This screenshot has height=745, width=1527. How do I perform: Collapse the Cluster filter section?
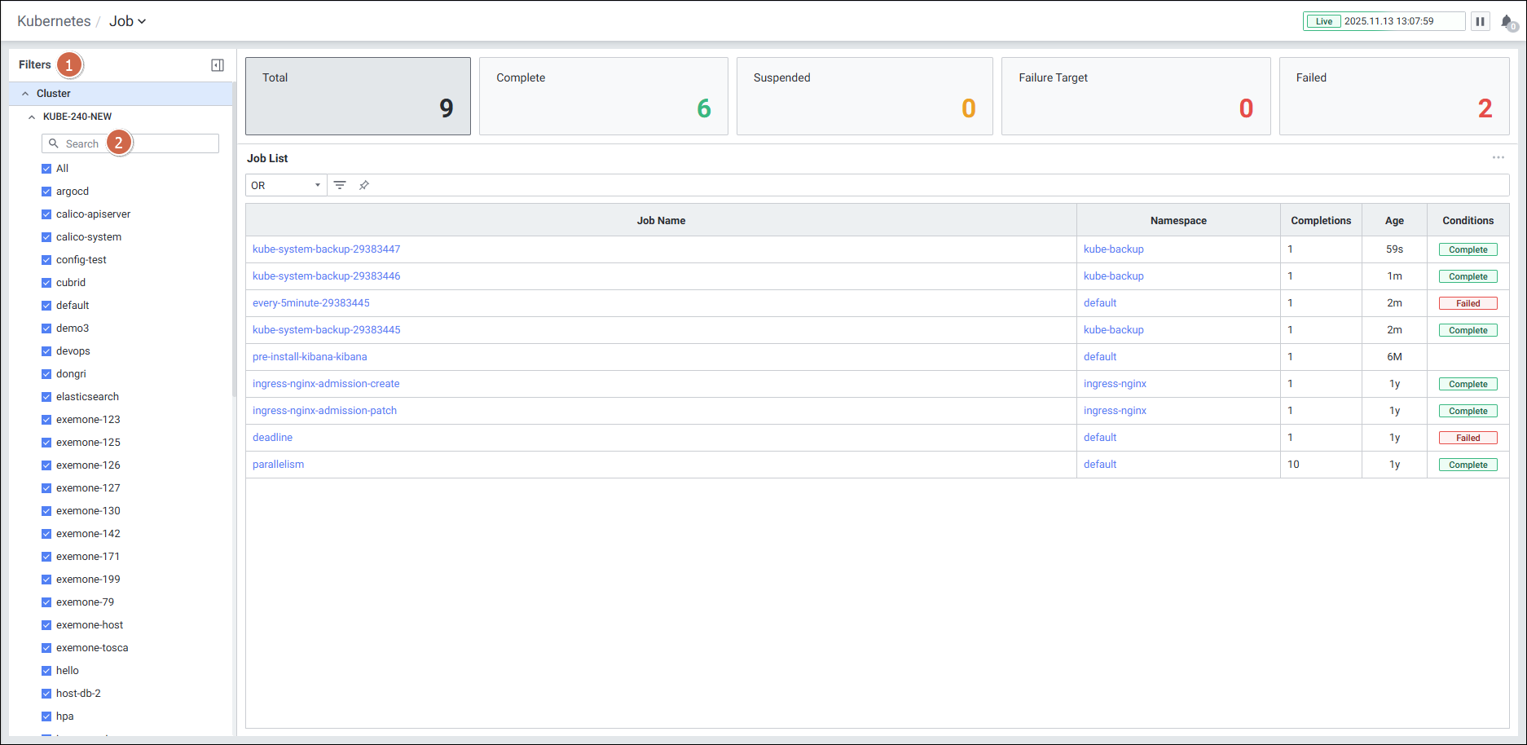25,94
